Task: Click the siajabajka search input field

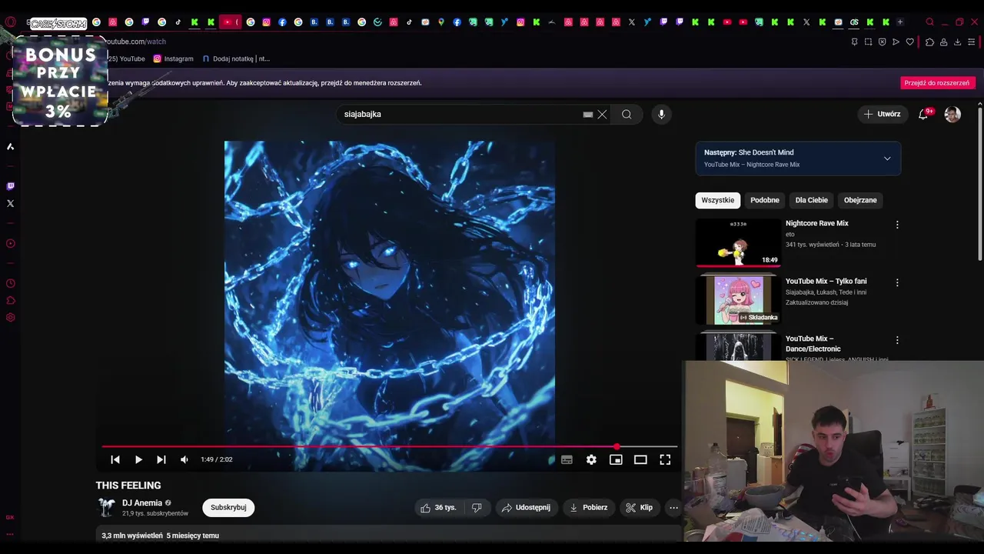Action: coord(460,114)
